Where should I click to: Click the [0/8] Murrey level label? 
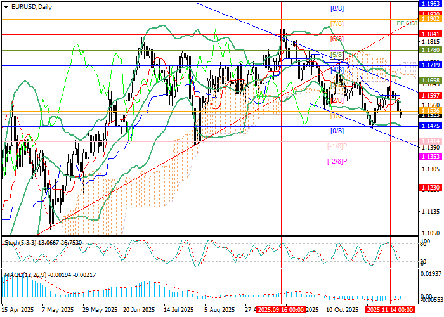pos(337,131)
